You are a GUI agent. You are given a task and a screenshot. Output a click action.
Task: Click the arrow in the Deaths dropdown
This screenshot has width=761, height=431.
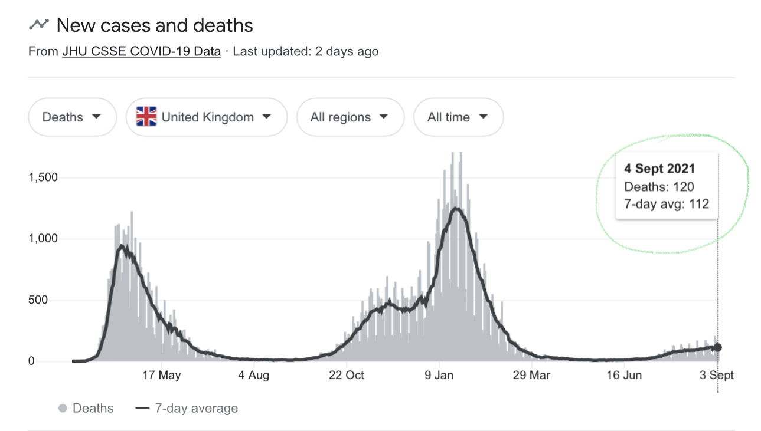[x=96, y=117]
